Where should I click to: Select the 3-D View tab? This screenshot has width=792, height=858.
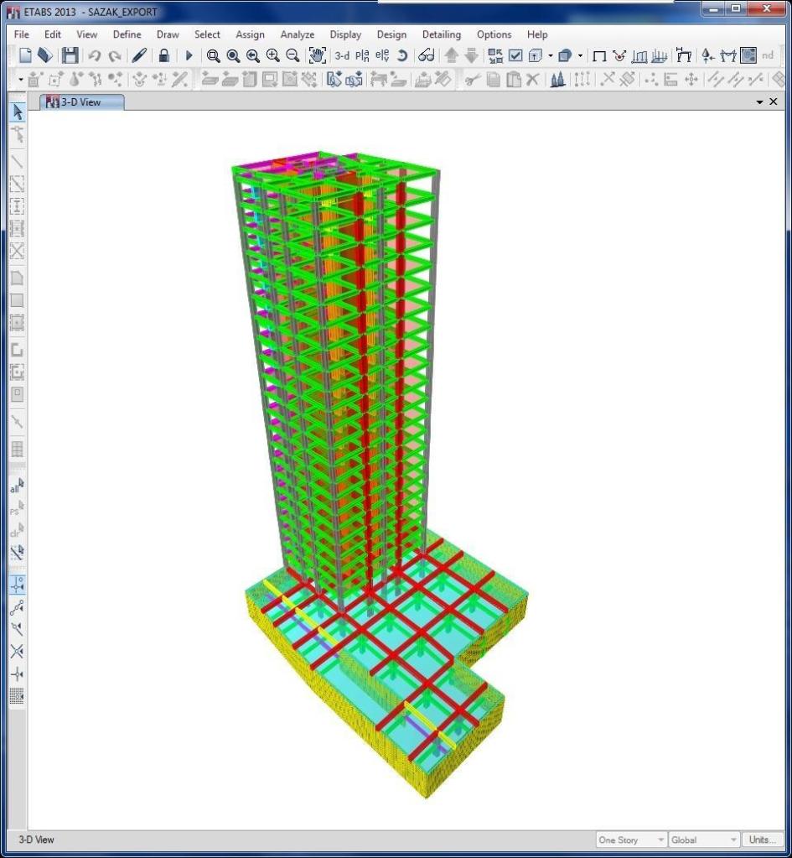pyautogui.click(x=81, y=101)
